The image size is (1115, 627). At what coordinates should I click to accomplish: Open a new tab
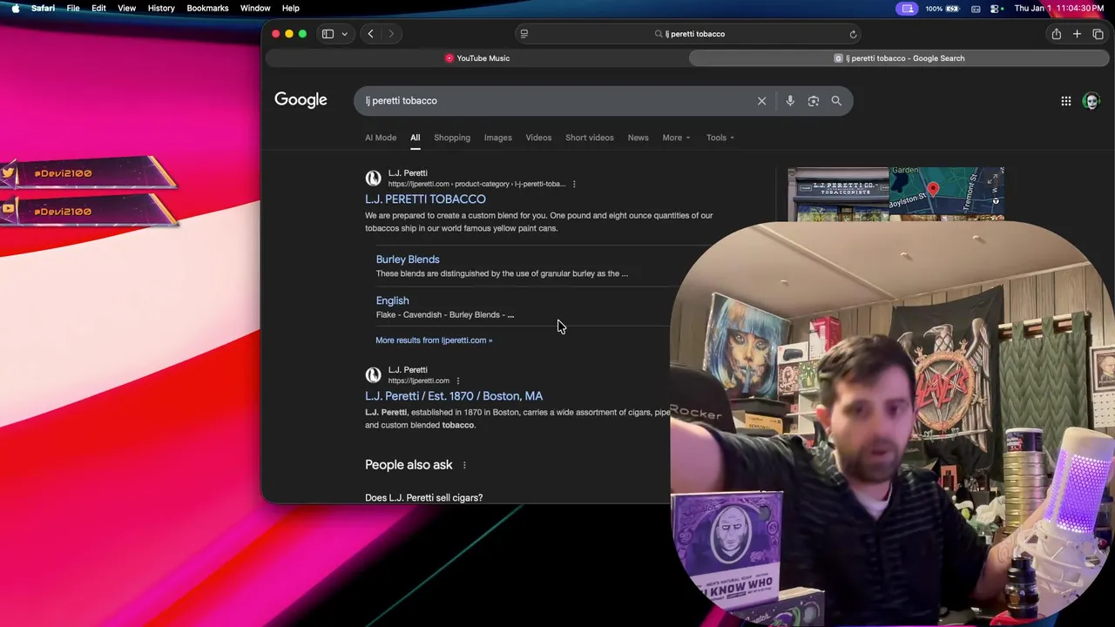click(x=1077, y=34)
